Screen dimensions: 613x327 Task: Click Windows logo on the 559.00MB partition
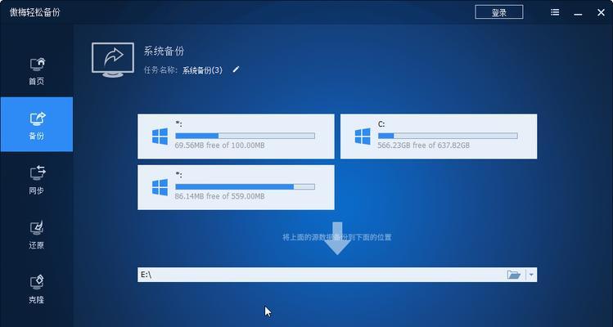(160, 187)
